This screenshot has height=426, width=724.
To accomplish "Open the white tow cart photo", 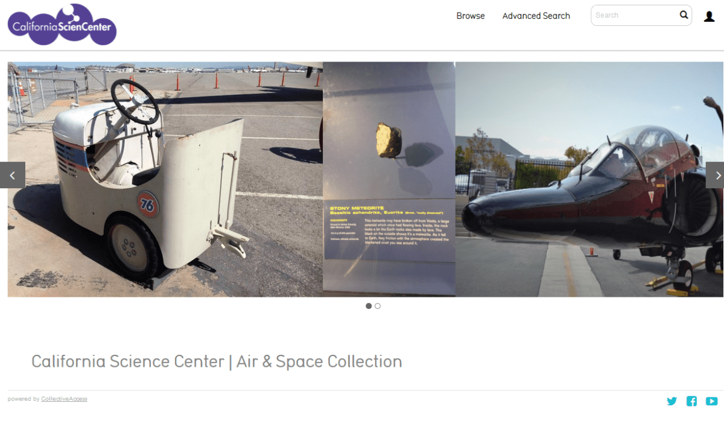I will [x=165, y=179].
